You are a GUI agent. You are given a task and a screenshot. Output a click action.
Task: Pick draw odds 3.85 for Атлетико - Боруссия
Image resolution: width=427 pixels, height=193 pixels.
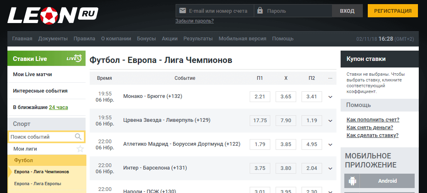coord(286,144)
